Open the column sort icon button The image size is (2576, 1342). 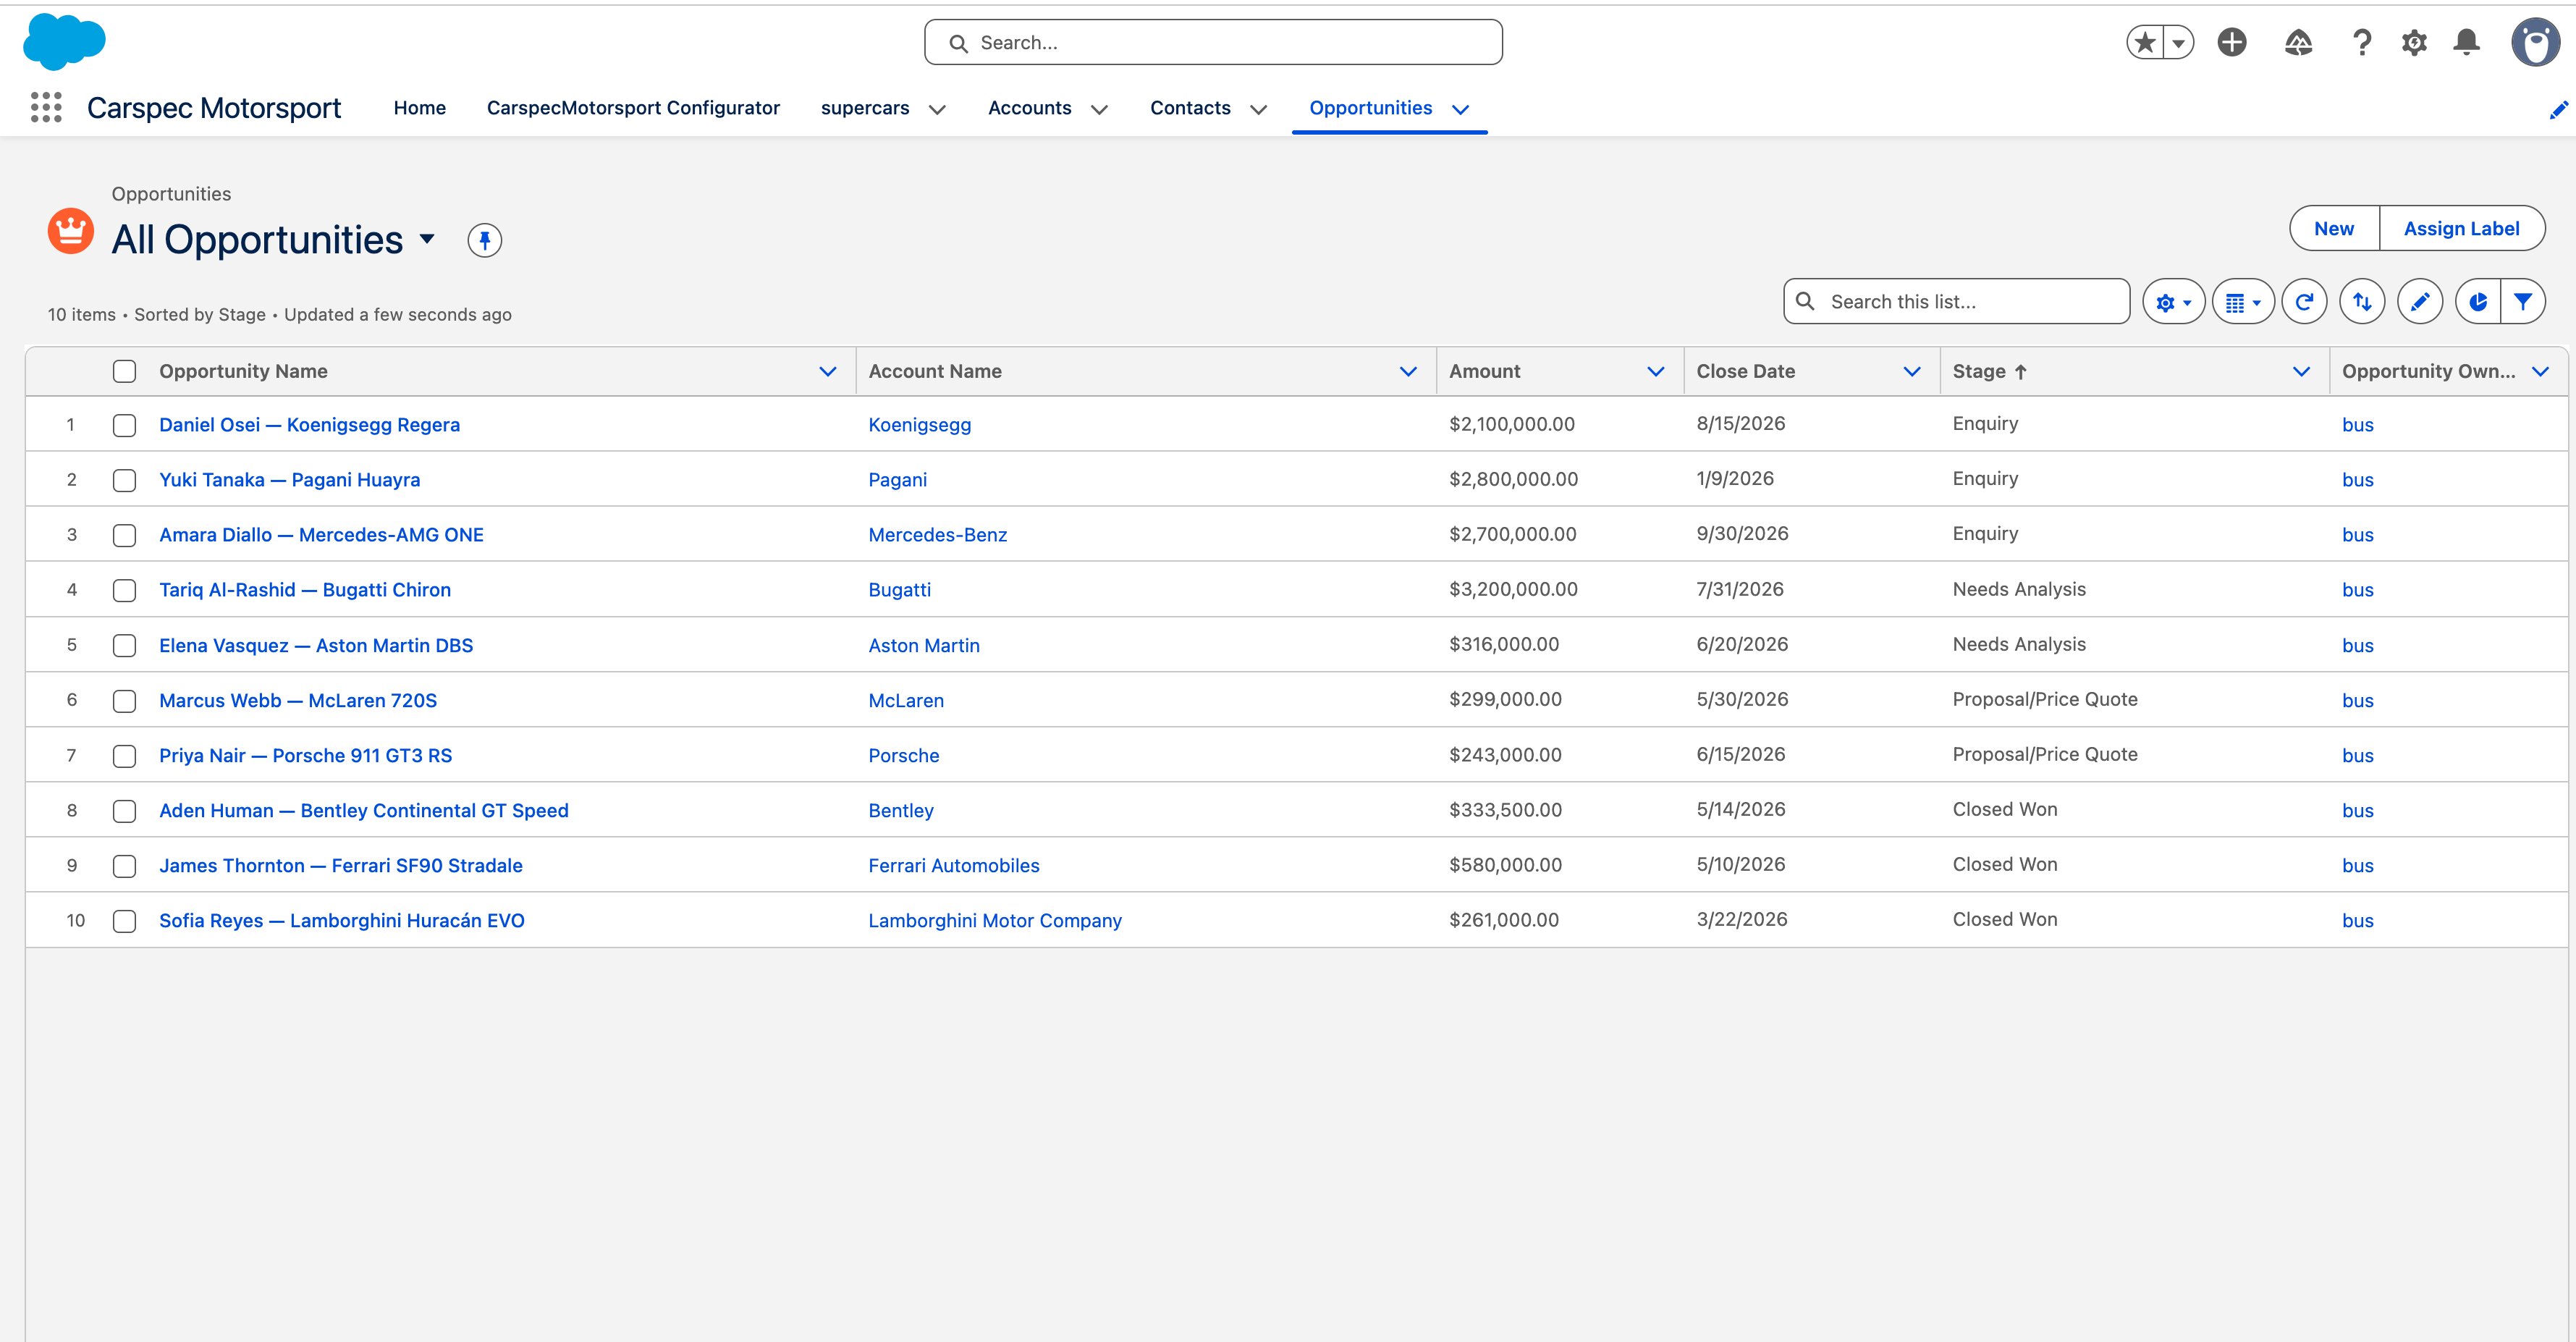(x=2362, y=301)
